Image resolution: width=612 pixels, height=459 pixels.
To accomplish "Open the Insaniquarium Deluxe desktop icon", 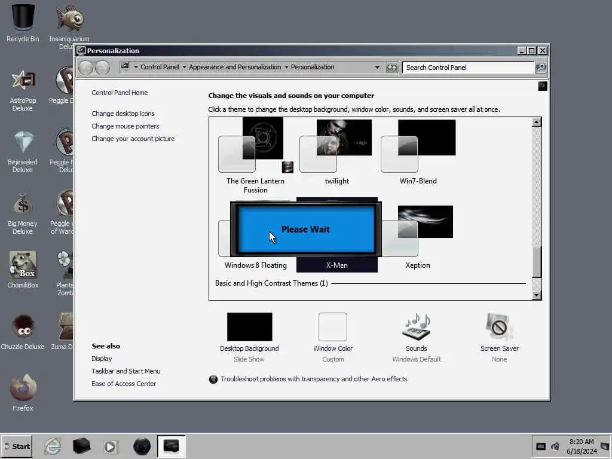I will pyautogui.click(x=69, y=26).
